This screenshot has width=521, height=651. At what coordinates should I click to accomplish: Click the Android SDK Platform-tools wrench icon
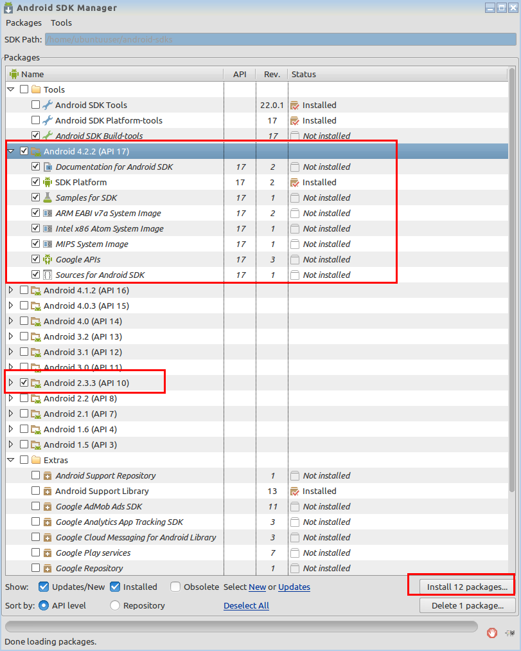pyautogui.click(x=48, y=120)
